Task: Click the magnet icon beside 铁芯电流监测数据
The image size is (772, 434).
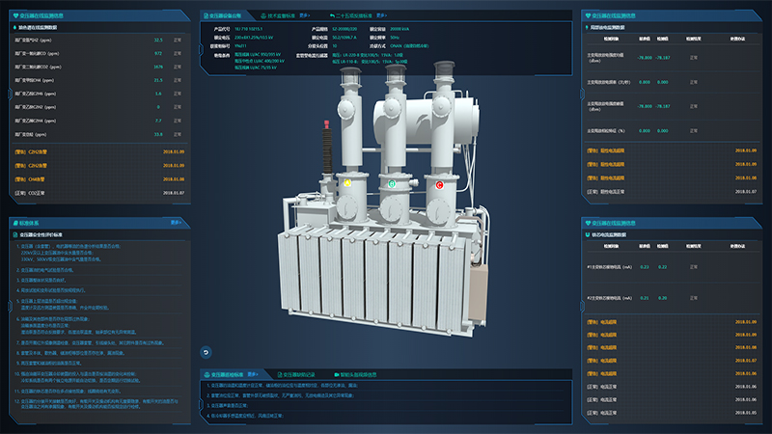Action: pos(588,234)
